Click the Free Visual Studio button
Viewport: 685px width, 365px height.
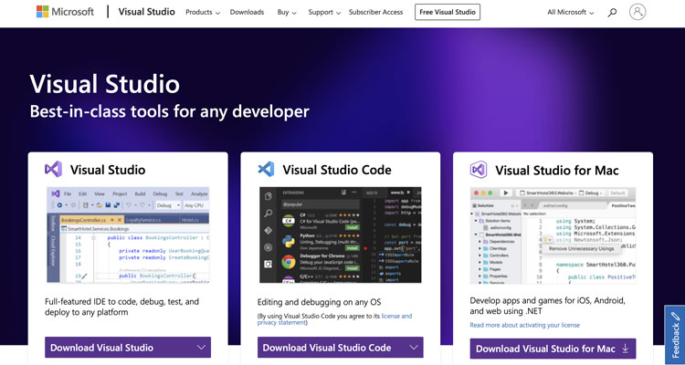pos(448,13)
